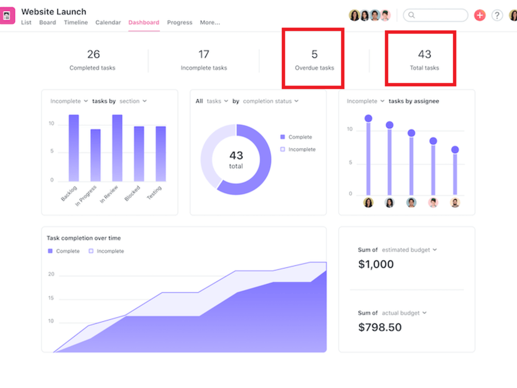Open estimated budget dropdown

click(x=409, y=250)
